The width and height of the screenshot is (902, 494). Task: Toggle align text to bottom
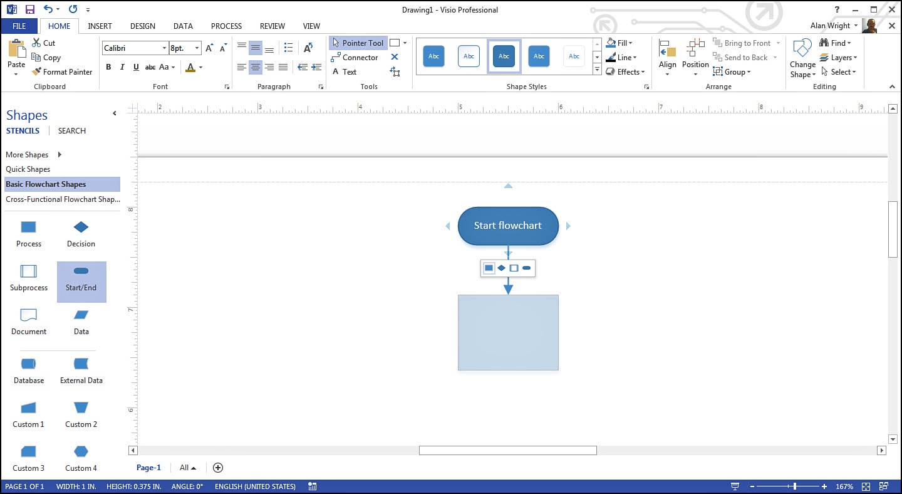[269, 48]
